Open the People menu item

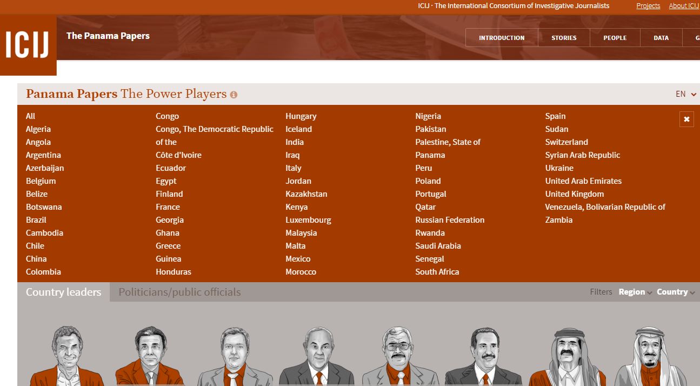[x=615, y=38]
